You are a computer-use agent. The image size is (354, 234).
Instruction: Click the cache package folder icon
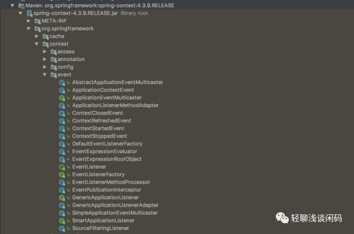point(46,36)
